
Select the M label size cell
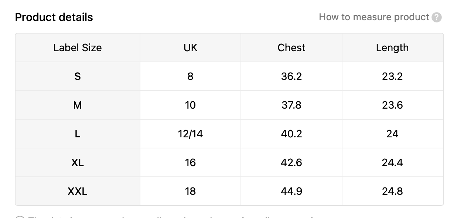tap(78, 105)
